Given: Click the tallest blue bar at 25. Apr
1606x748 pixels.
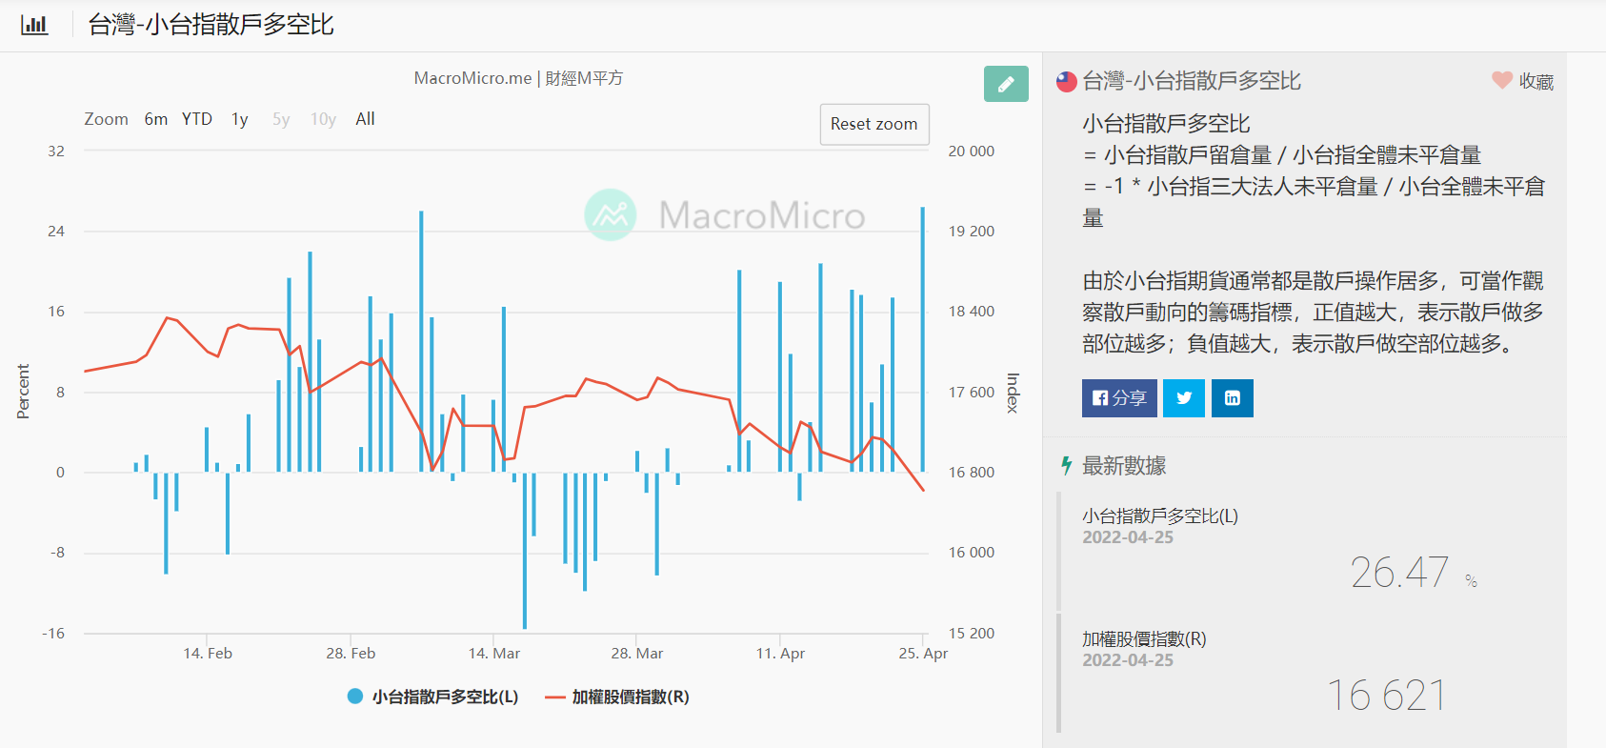Looking at the screenshot, I should coord(922,339).
